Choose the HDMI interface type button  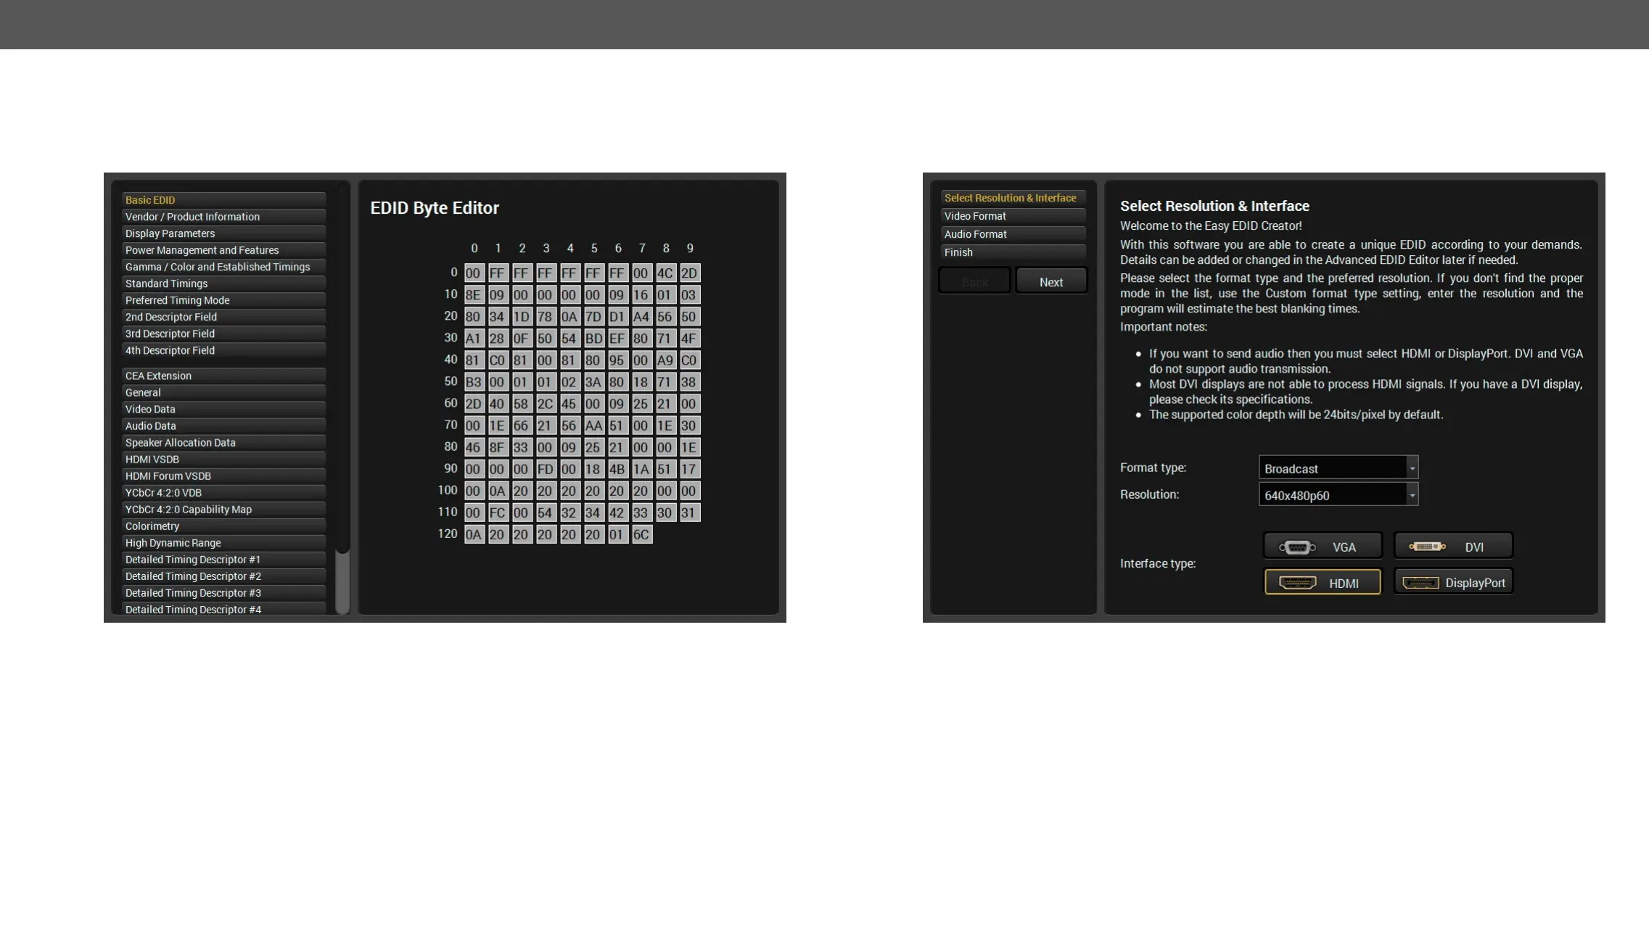[1323, 582]
